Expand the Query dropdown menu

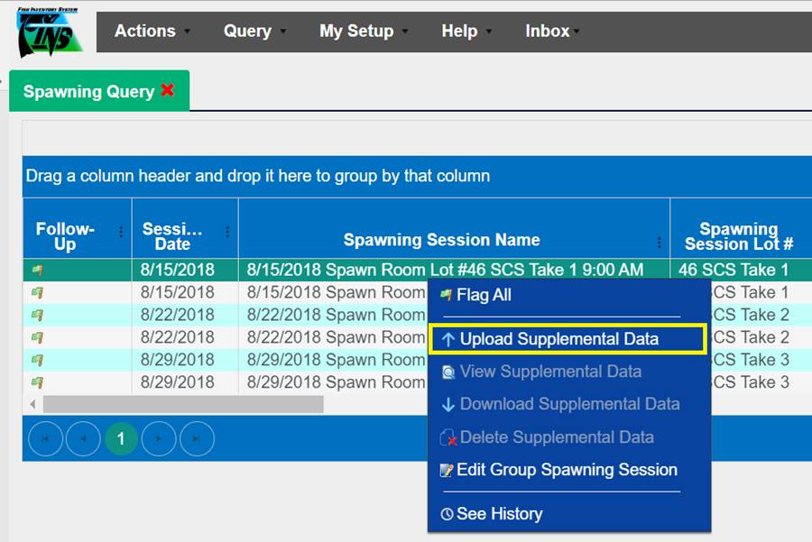pyautogui.click(x=254, y=31)
